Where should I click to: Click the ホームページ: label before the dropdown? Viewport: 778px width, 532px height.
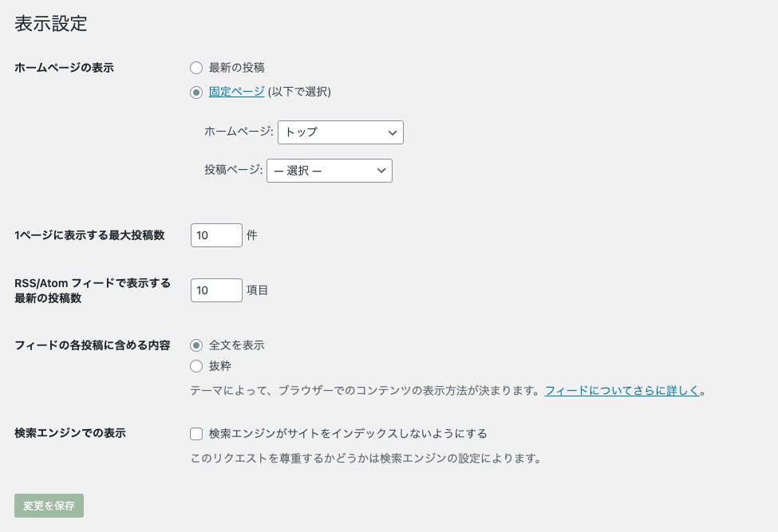pos(239,132)
